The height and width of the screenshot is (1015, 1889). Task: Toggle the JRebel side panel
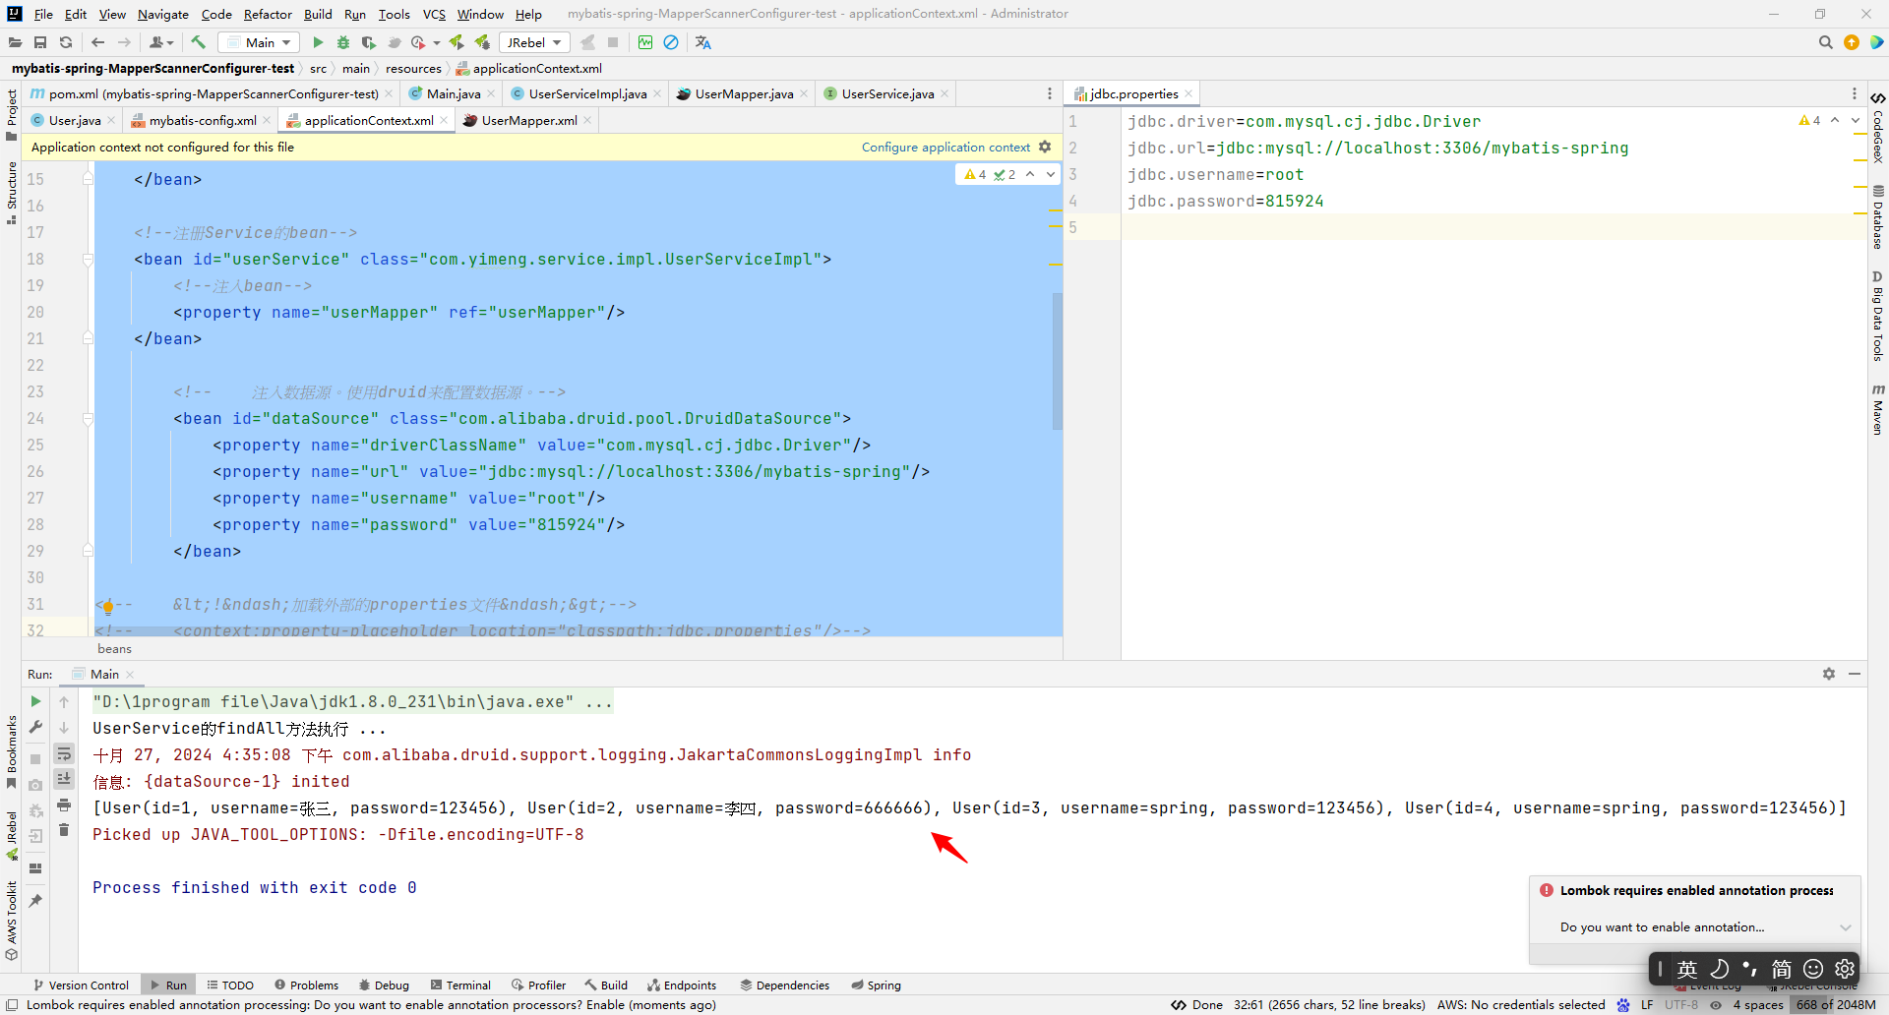click(x=12, y=836)
